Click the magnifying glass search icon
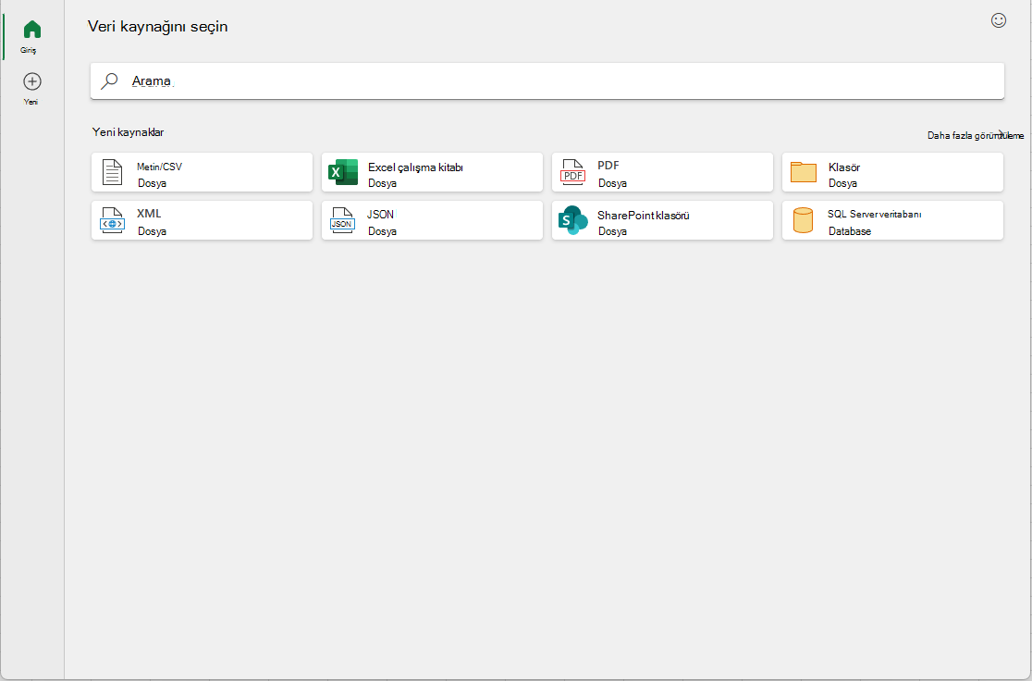 pyautogui.click(x=109, y=81)
